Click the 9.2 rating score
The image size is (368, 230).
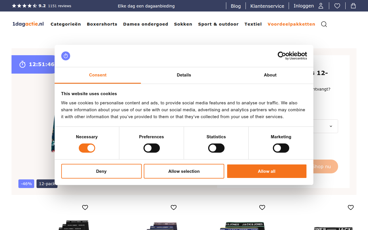click(42, 6)
